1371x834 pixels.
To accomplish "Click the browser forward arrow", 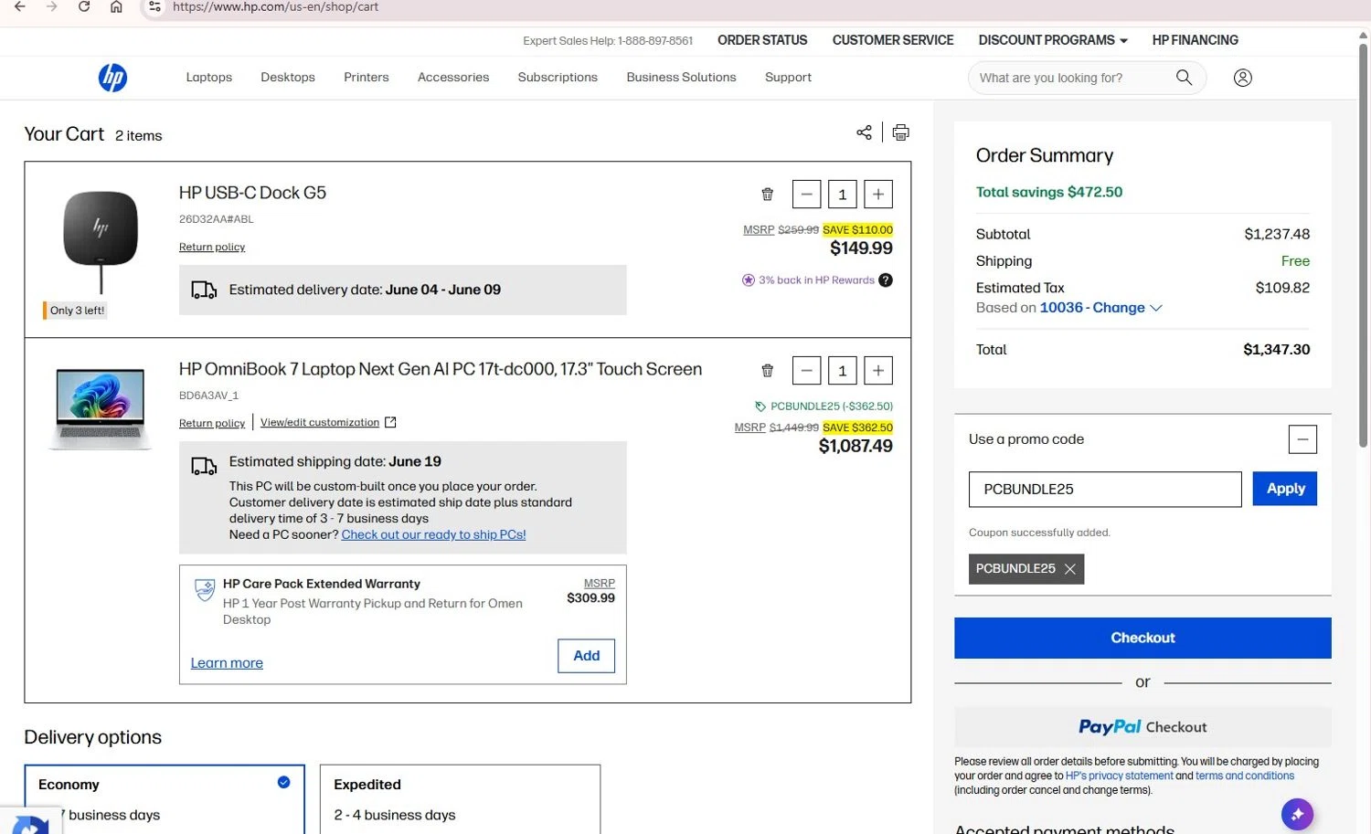I will 52,6.
